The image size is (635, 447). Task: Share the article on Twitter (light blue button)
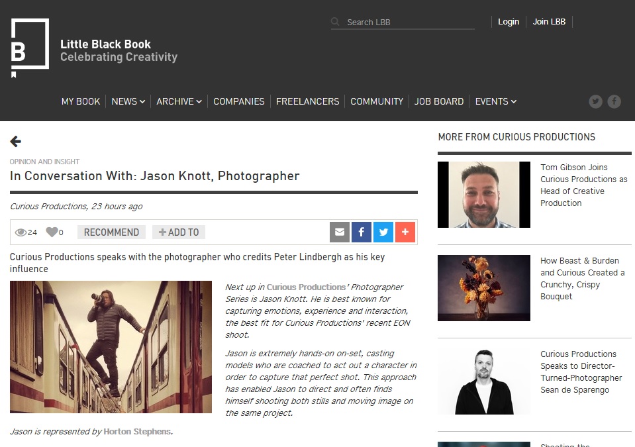[383, 232]
